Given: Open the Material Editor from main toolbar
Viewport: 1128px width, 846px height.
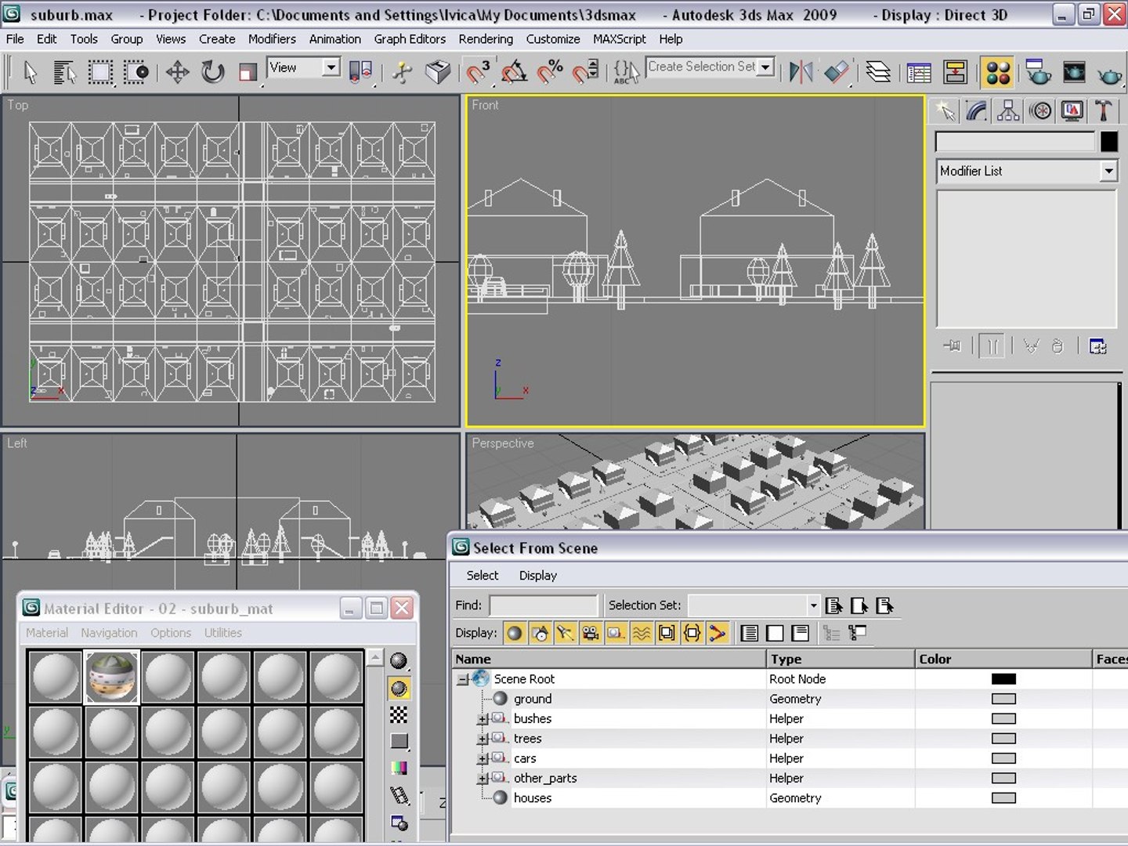Looking at the screenshot, I should [x=998, y=72].
